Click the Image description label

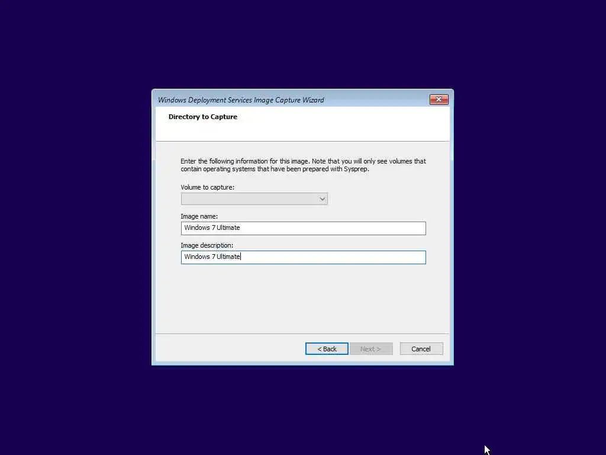pos(207,245)
